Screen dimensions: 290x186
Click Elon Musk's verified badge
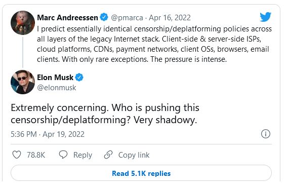[79, 77]
